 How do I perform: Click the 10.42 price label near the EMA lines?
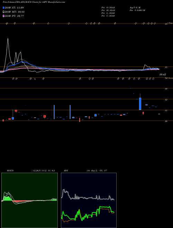[x=163, y=75]
